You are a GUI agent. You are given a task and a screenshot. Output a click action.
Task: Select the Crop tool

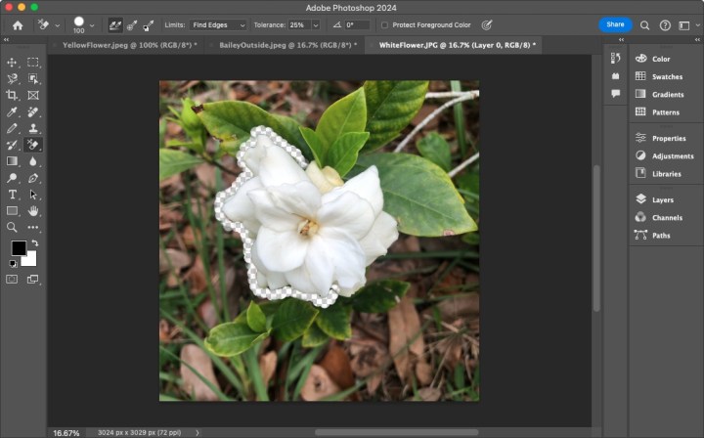click(x=13, y=95)
